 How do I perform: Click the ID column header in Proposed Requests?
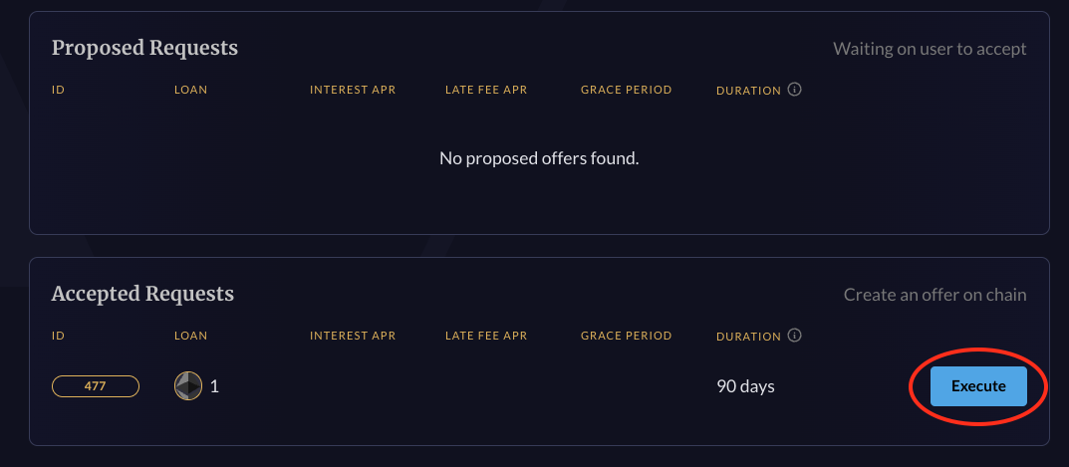click(x=58, y=90)
